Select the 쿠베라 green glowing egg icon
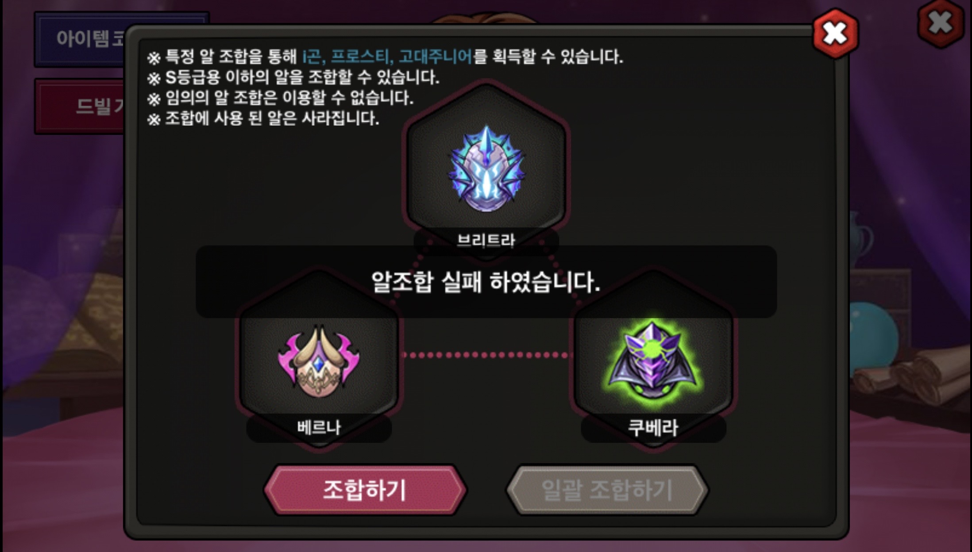Image resolution: width=972 pixels, height=552 pixels. (x=653, y=359)
